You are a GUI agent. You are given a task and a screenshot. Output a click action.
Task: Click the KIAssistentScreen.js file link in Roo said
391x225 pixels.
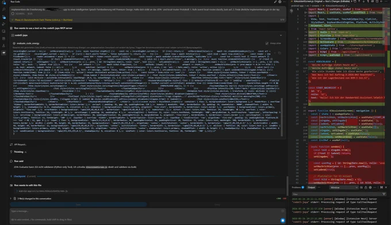(x=97, y=167)
